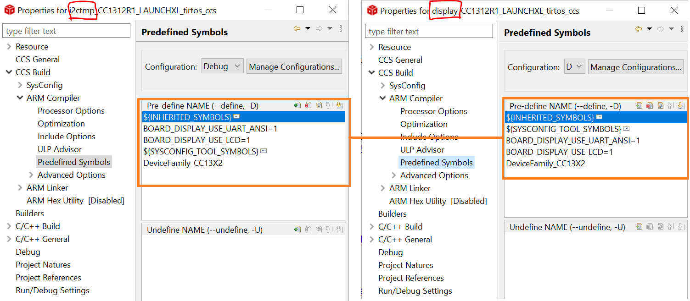Select DeviceFamily_CC13X2 in i2ctmp symbol list

point(183,163)
